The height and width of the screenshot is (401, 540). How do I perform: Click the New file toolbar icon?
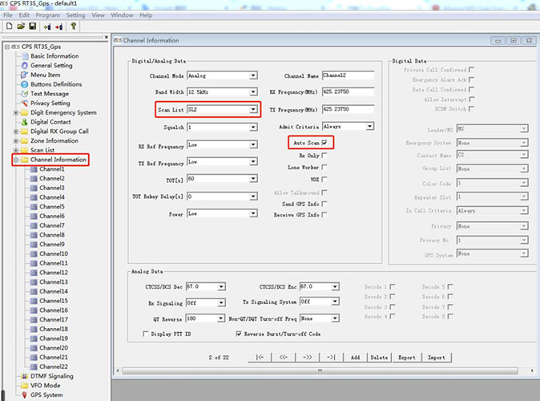[9, 26]
